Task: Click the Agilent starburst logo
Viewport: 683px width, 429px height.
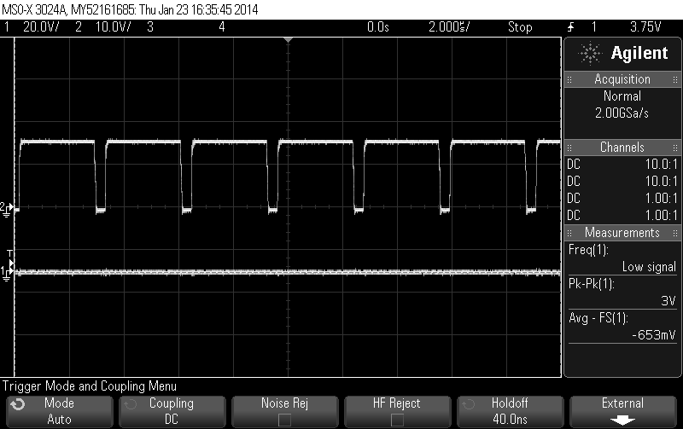Action: tap(590, 53)
